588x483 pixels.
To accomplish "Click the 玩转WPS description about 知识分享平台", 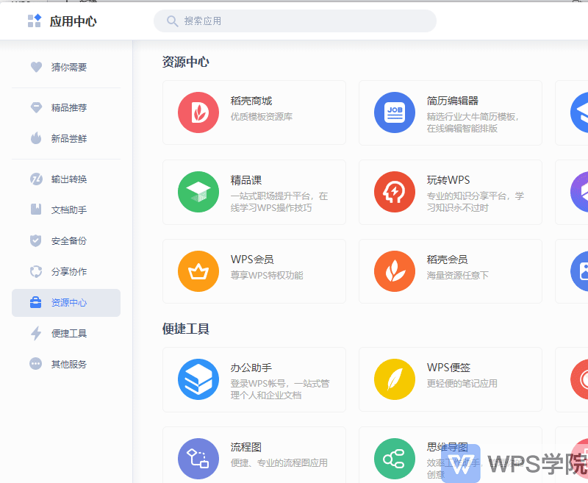I will (476, 202).
